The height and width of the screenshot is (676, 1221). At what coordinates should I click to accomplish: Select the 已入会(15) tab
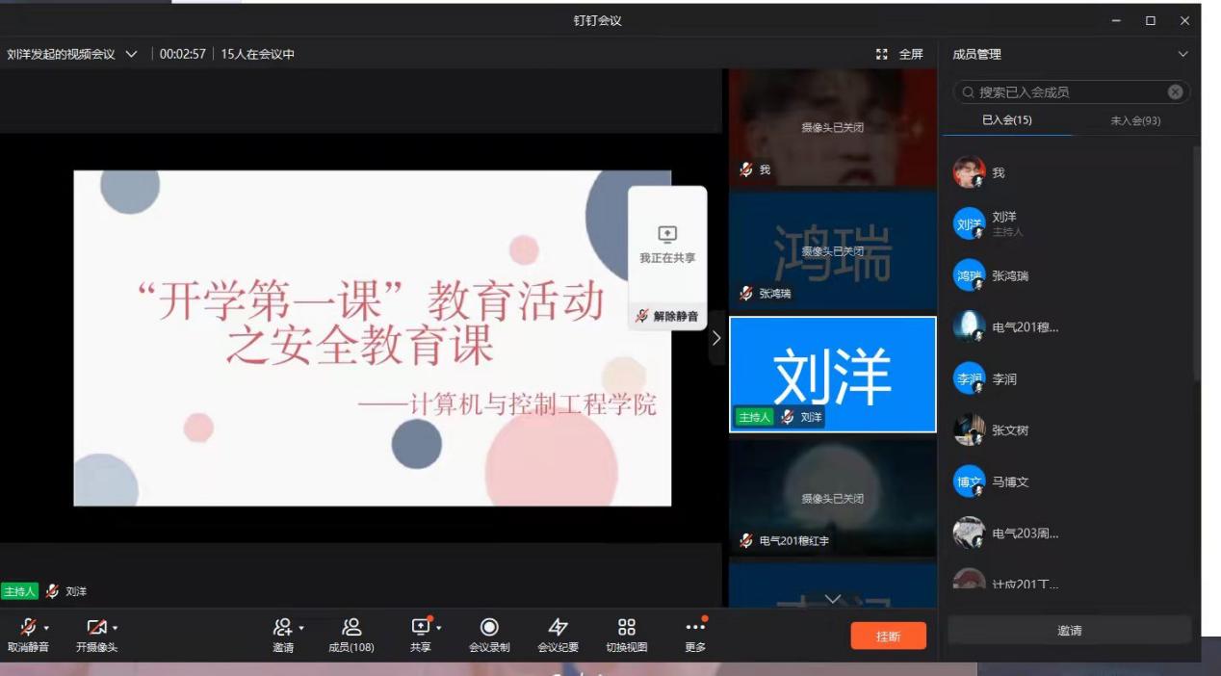tap(1007, 120)
